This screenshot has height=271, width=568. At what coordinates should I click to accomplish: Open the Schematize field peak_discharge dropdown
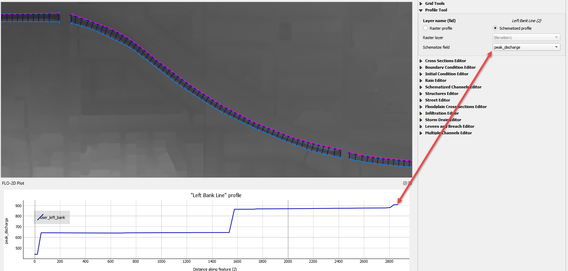coord(526,47)
